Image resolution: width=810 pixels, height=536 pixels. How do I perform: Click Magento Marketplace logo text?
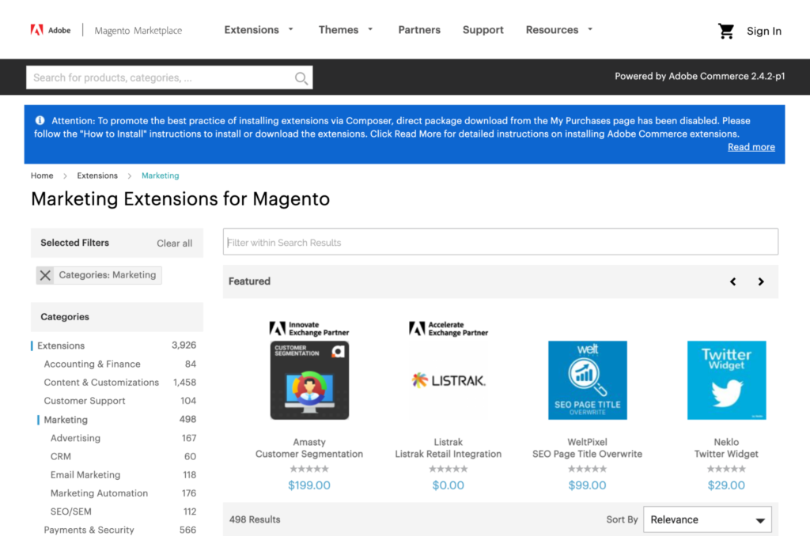pos(138,31)
